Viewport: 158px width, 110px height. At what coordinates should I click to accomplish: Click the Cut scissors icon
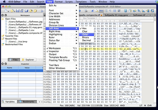coord(42,11)
